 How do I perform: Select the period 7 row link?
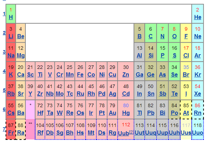[x=4, y=129]
